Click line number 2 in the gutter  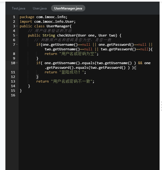pos(14,22)
